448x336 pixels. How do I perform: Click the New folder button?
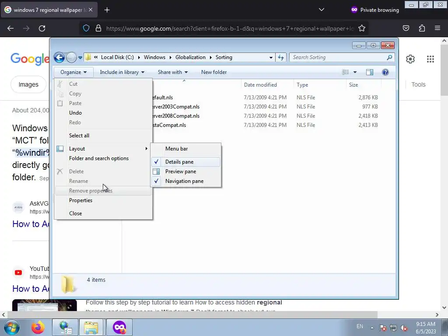(x=213, y=72)
